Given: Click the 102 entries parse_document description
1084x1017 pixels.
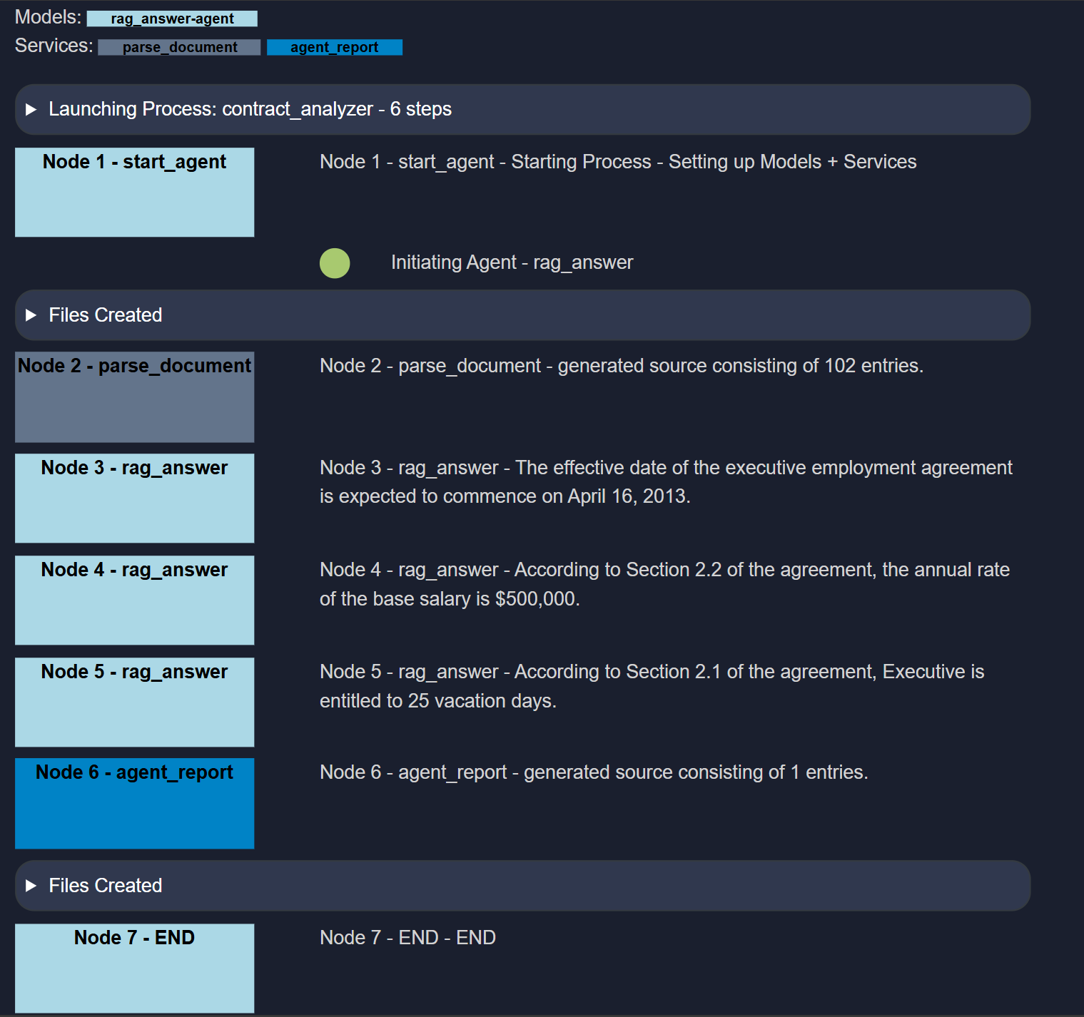Looking at the screenshot, I should (x=621, y=366).
